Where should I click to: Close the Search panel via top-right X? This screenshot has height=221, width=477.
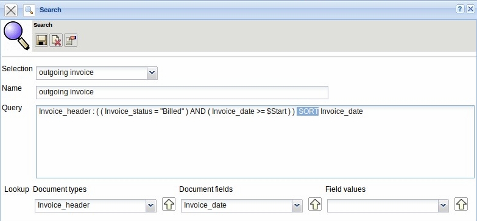click(x=470, y=9)
